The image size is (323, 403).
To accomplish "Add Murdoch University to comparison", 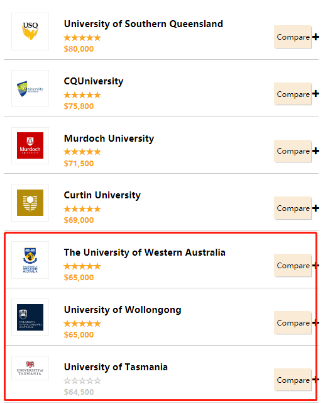I will [293, 151].
